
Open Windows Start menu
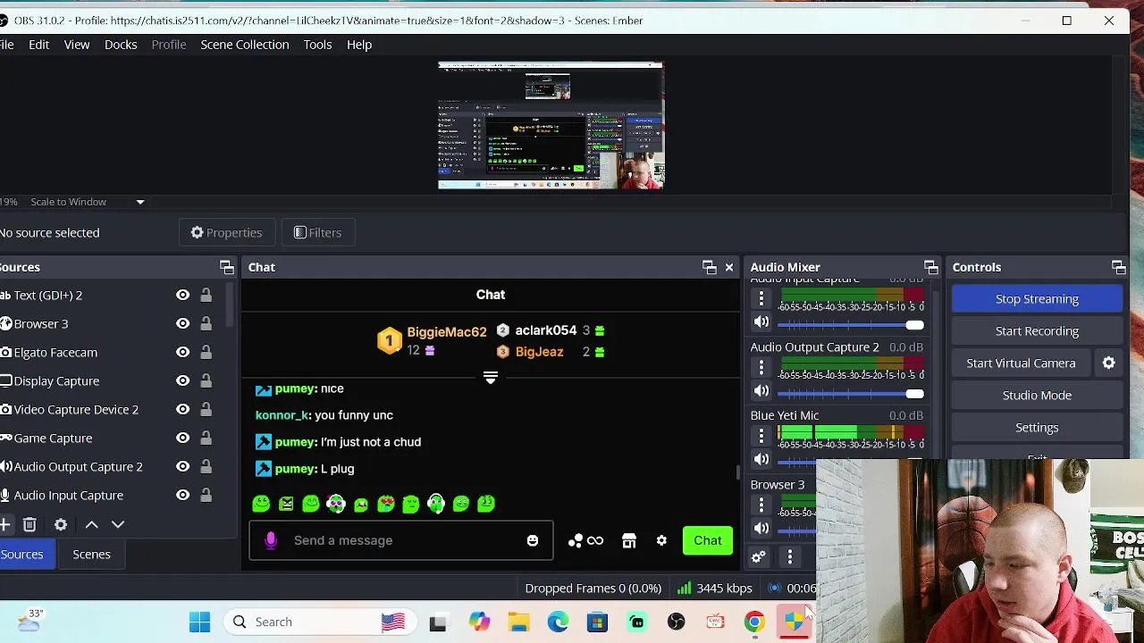coord(199,622)
